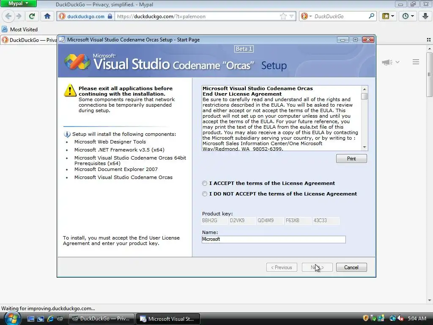Click product key field QD4M9

[x=270, y=220]
